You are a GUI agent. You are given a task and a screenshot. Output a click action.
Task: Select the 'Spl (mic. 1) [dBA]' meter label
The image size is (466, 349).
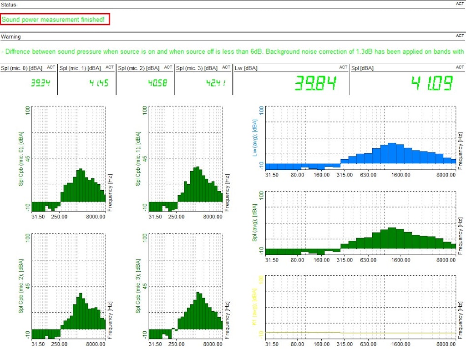click(80, 68)
